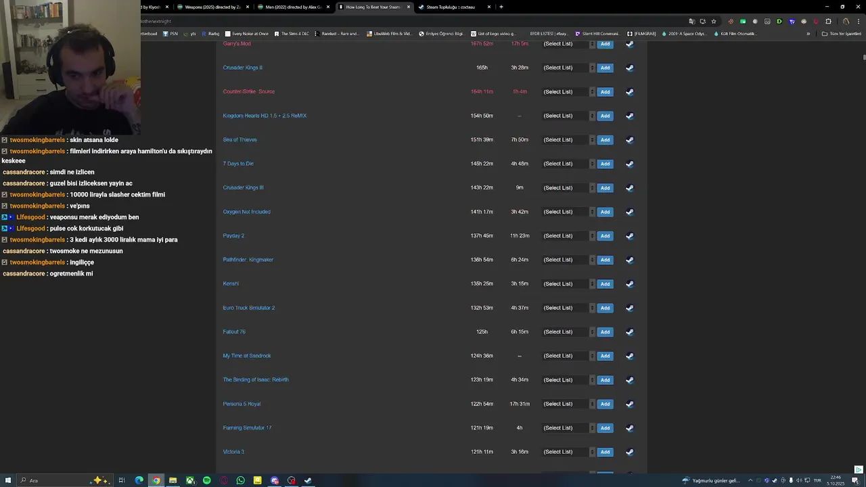This screenshot has height=487, width=866.
Task: Open Steam icon for Kenshi
Action: [x=629, y=284]
